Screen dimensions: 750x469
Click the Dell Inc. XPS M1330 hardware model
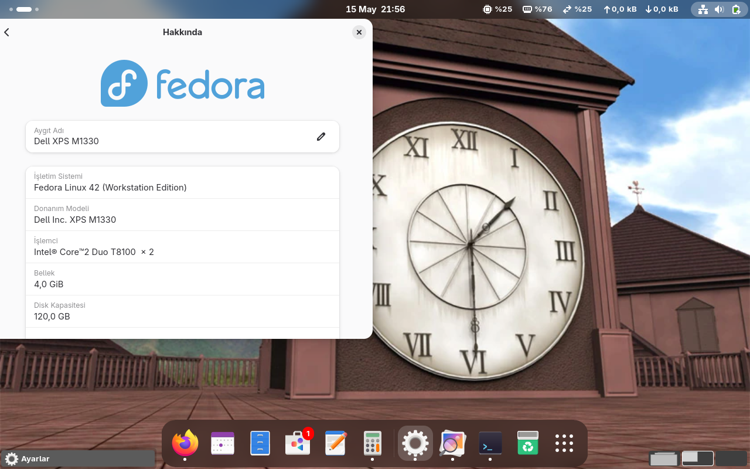[x=75, y=220]
